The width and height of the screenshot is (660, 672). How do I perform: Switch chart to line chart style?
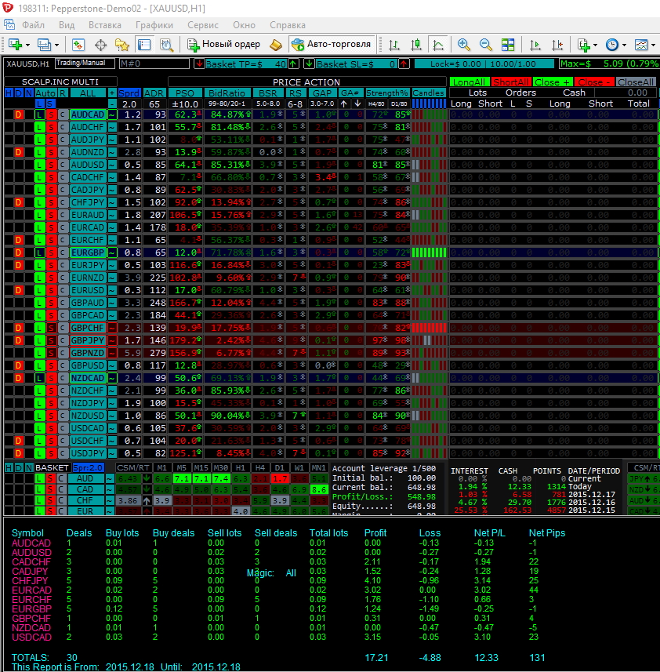(438, 45)
